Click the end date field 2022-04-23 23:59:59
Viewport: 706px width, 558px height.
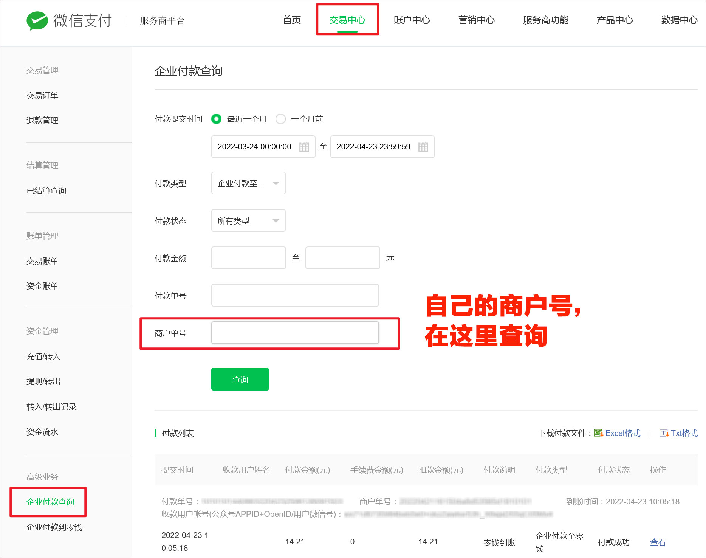[382, 147]
